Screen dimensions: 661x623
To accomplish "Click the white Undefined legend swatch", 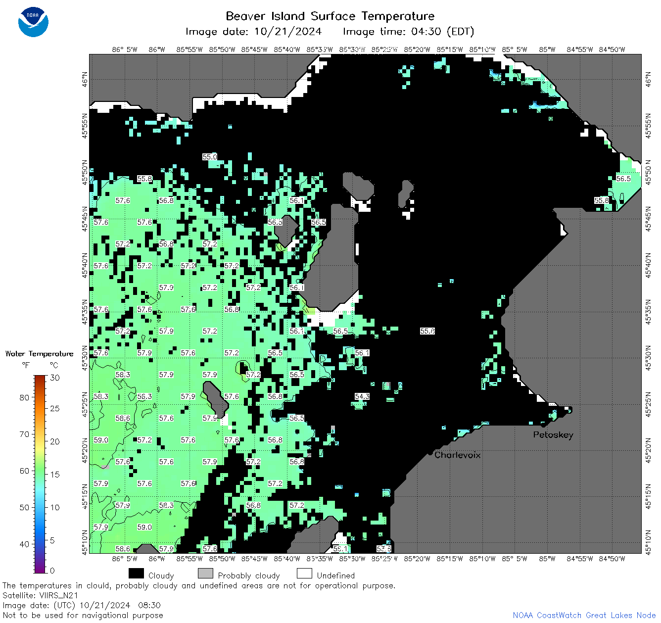I will (304, 574).
